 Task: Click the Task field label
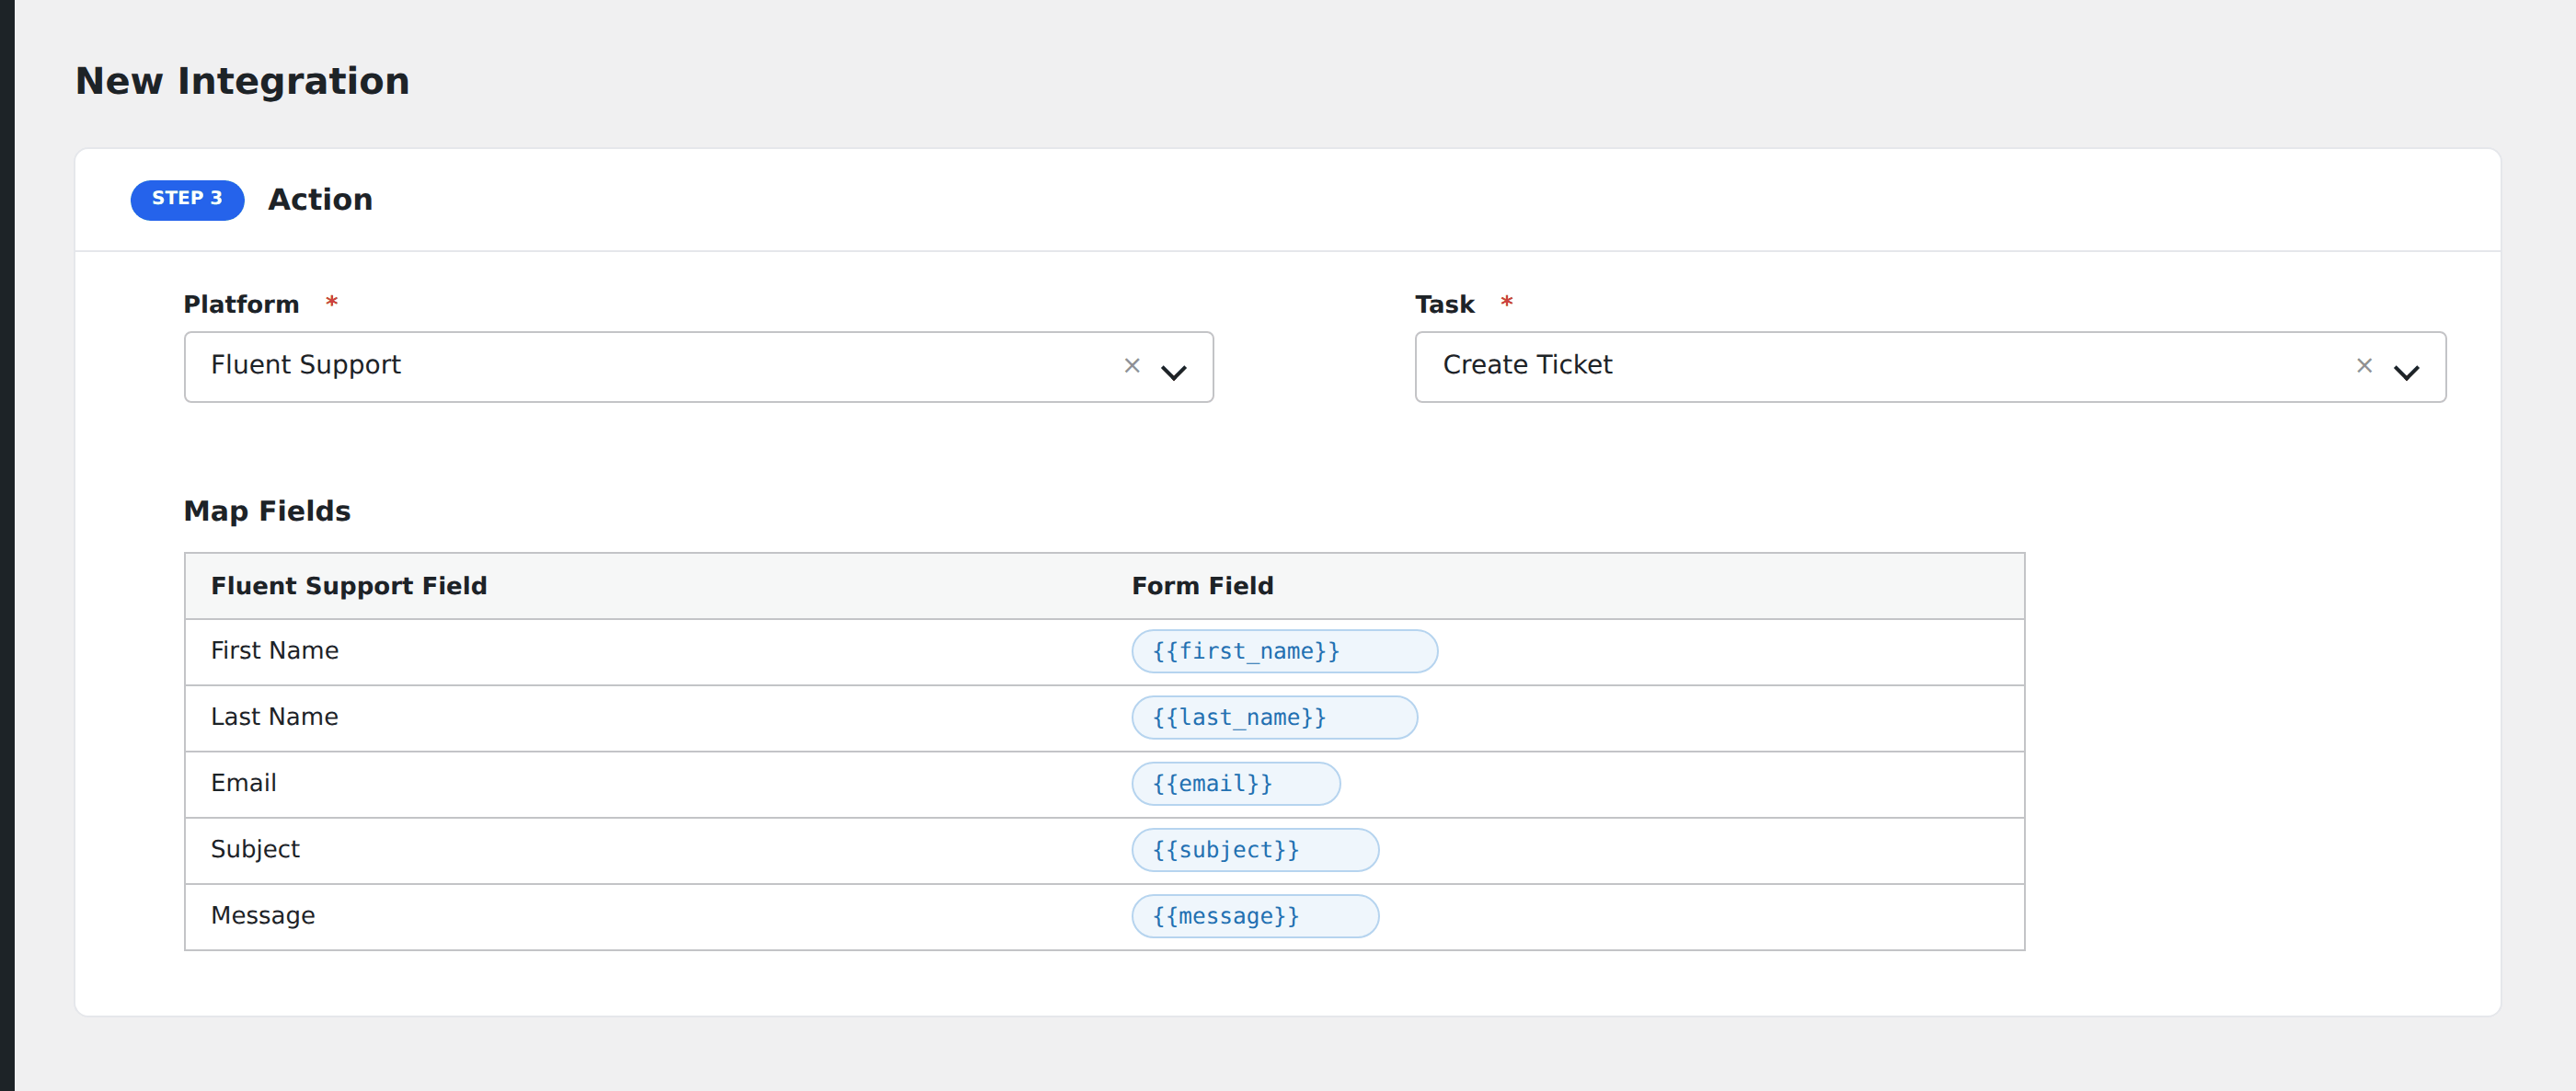click(x=1444, y=304)
